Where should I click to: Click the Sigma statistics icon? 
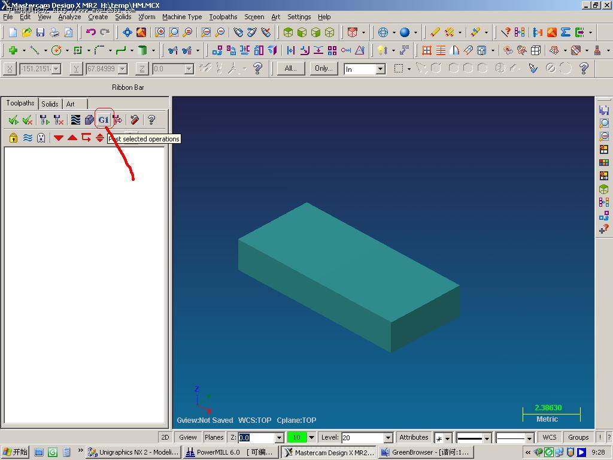click(x=565, y=32)
